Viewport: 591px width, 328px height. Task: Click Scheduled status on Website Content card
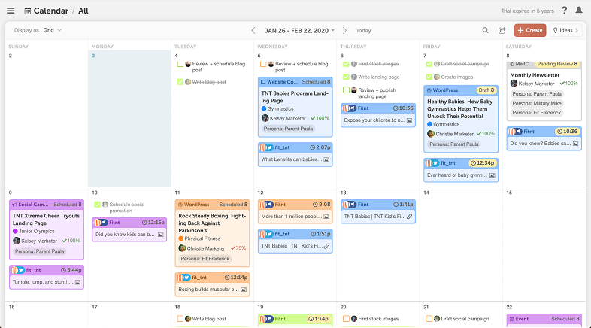tap(316, 82)
